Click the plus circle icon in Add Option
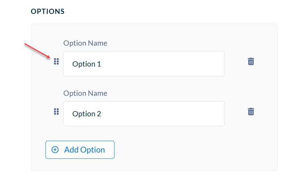This screenshot has height=178, width=296. click(55, 150)
